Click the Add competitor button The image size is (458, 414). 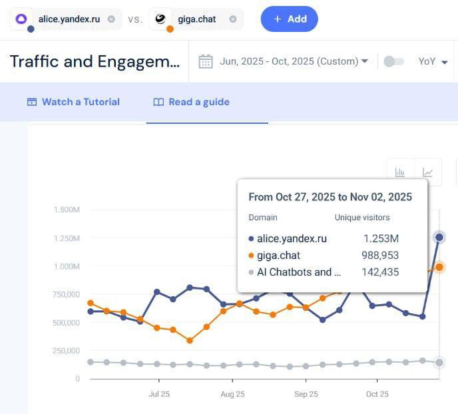coord(289,19)
